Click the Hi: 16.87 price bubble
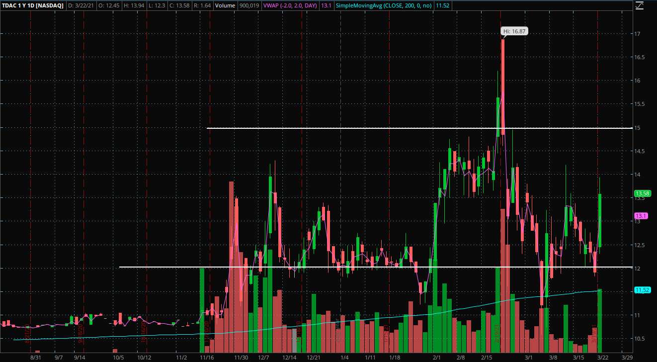657x362 pixels. (x=514, y=31)
